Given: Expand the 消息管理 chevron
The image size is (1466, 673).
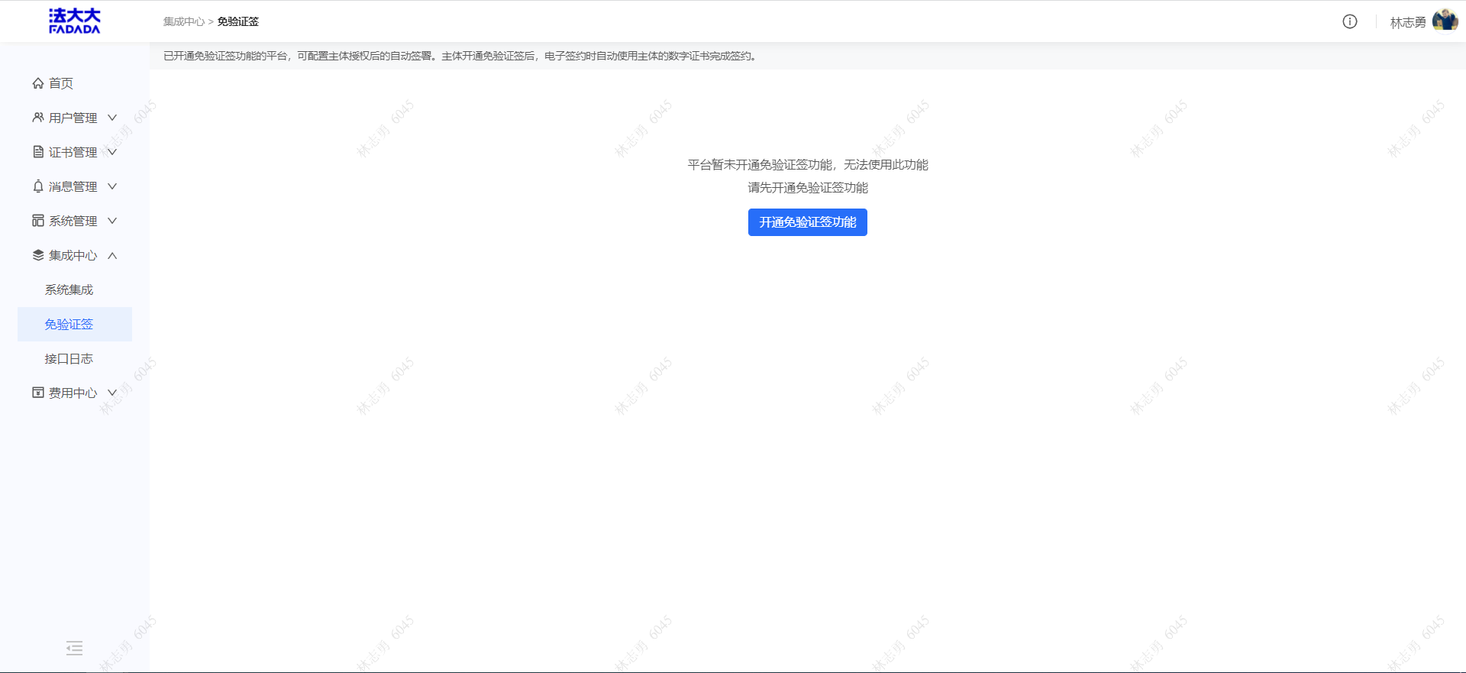Looking at the screenshot, I should (x=112, y=186).
